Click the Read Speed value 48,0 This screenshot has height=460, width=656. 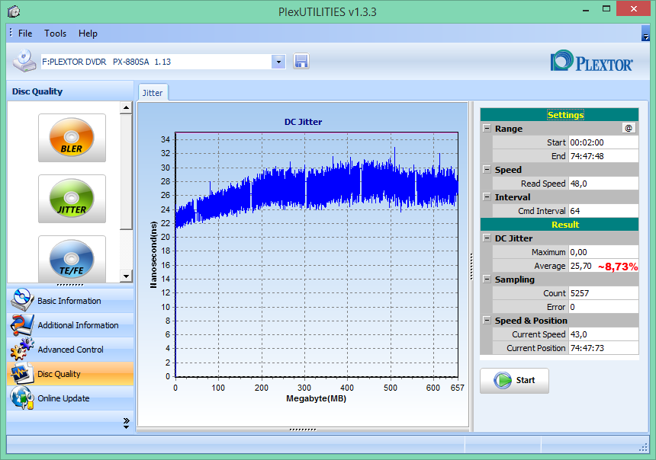coord(603,184)
